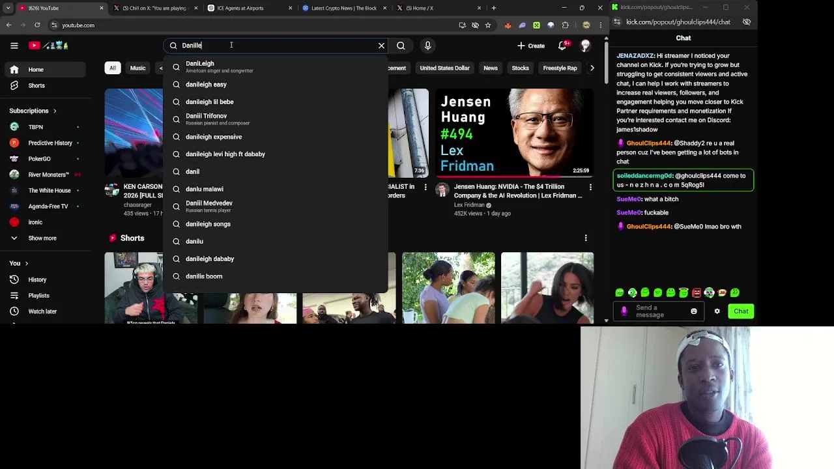The width and height of the screenshot is (834, 469).
Task: Choose suggestion 'danileigh lil bebe'
Action: tap(276, 102)
